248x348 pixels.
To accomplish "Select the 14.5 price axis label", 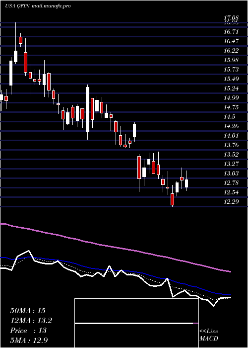I will coord(229,117).
